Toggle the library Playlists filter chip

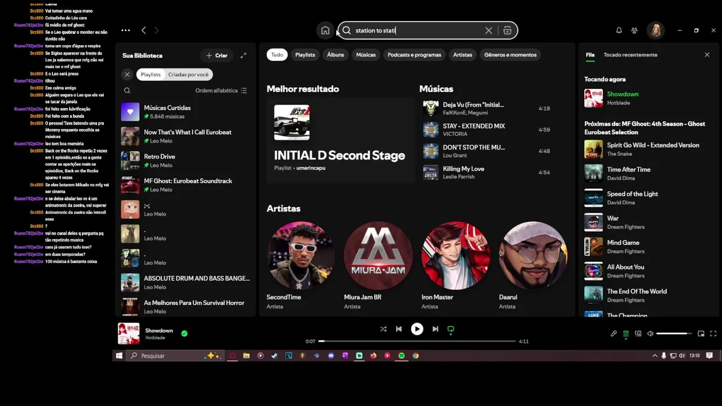(x=151, y=74)
